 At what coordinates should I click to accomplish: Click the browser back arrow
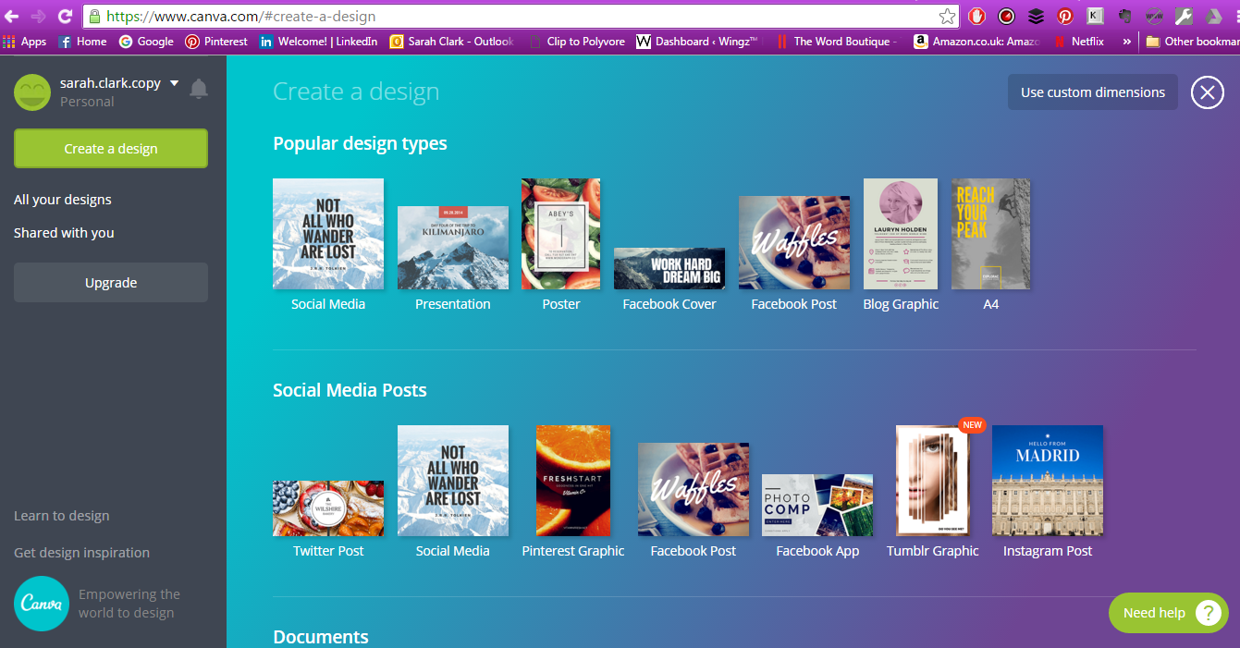[x=12, y=16]
